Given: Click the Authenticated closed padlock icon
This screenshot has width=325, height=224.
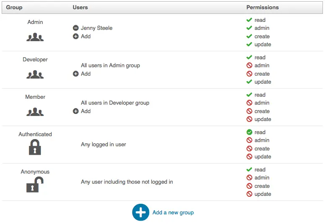Looking at the screenshot, I should tap(35, 147).
